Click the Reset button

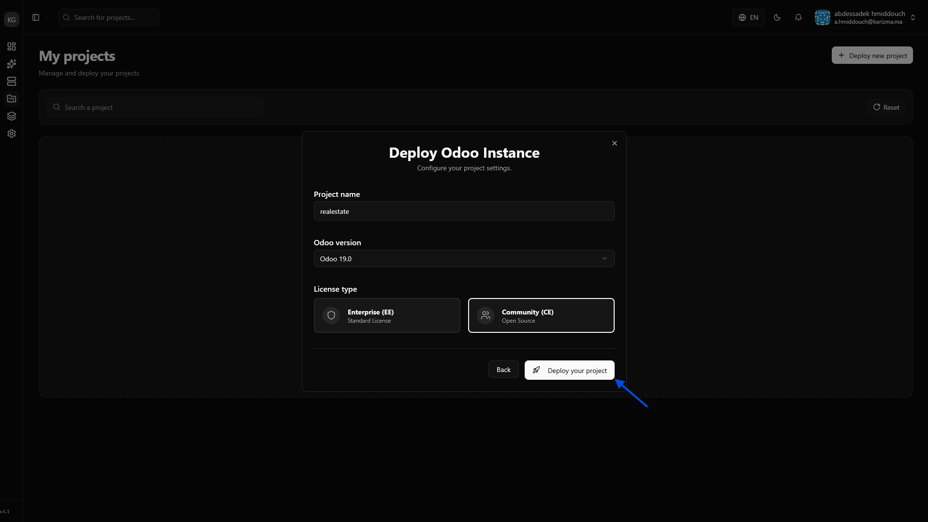(x=886, y=107)
